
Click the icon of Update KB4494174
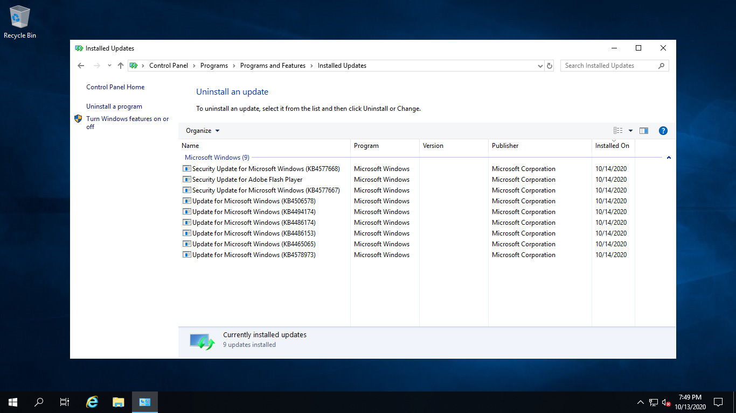pyautogui.click(x=187, y=212)
